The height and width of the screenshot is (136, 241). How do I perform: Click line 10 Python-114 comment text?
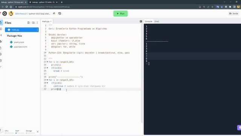[x=89, y=53]
